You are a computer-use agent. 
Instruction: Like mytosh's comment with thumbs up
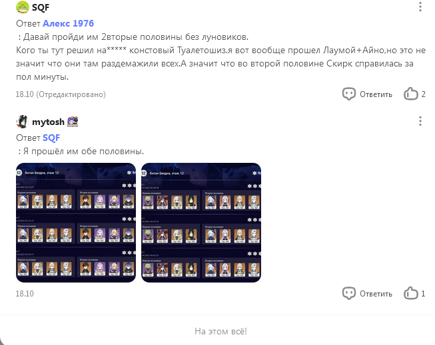(x=410, y=293)
